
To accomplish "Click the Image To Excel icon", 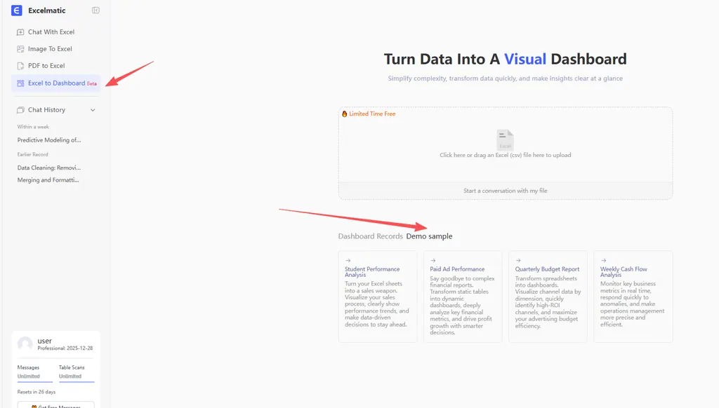I will (20, 49).
